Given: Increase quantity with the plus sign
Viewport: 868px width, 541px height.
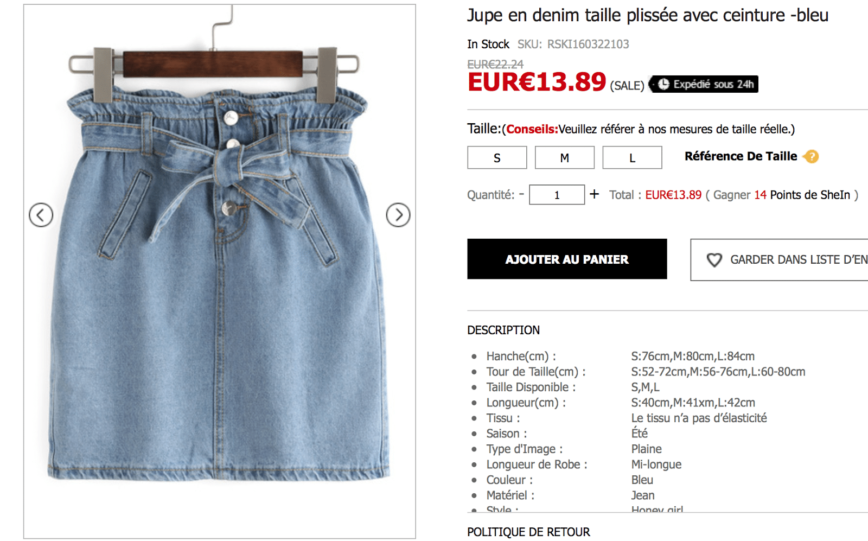Looking at the screenshot, I should pyautogui.click(x=595, y=194).
